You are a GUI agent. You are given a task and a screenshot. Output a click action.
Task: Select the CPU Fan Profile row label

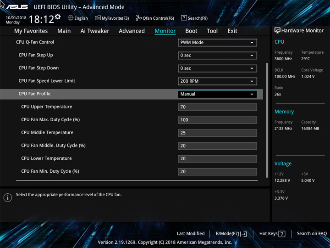34,94
